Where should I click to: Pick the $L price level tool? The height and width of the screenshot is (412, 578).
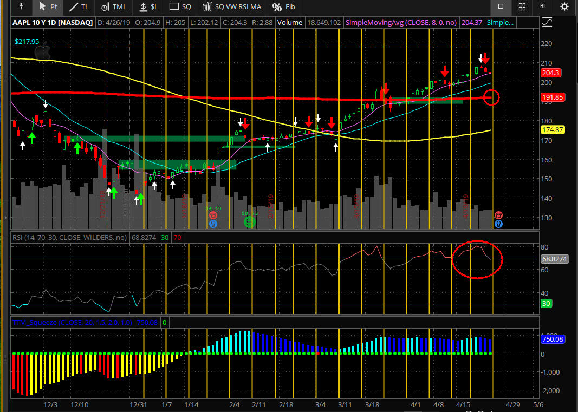click(148, 7)
